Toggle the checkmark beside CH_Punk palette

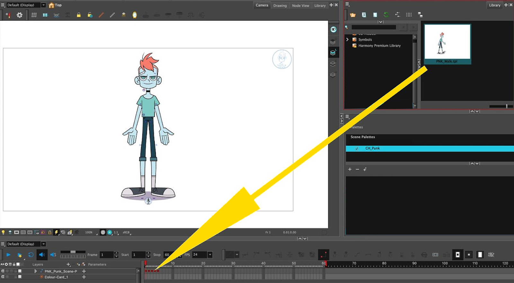pos(357,149)
